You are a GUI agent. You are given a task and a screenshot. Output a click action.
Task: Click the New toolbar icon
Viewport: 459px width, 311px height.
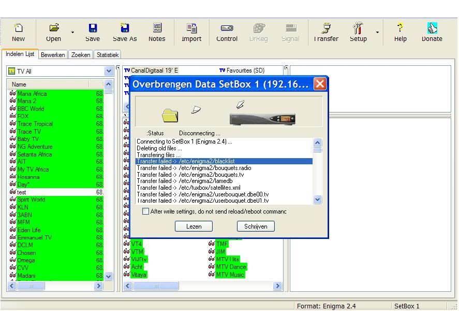point(18,28)
